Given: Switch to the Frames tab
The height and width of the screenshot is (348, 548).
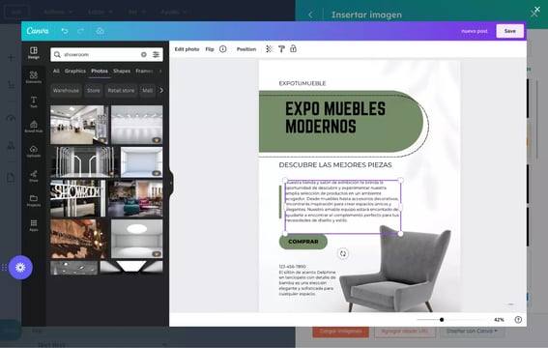Looking at the screenshot, I should pyautogui.click(x=144, y=71).
